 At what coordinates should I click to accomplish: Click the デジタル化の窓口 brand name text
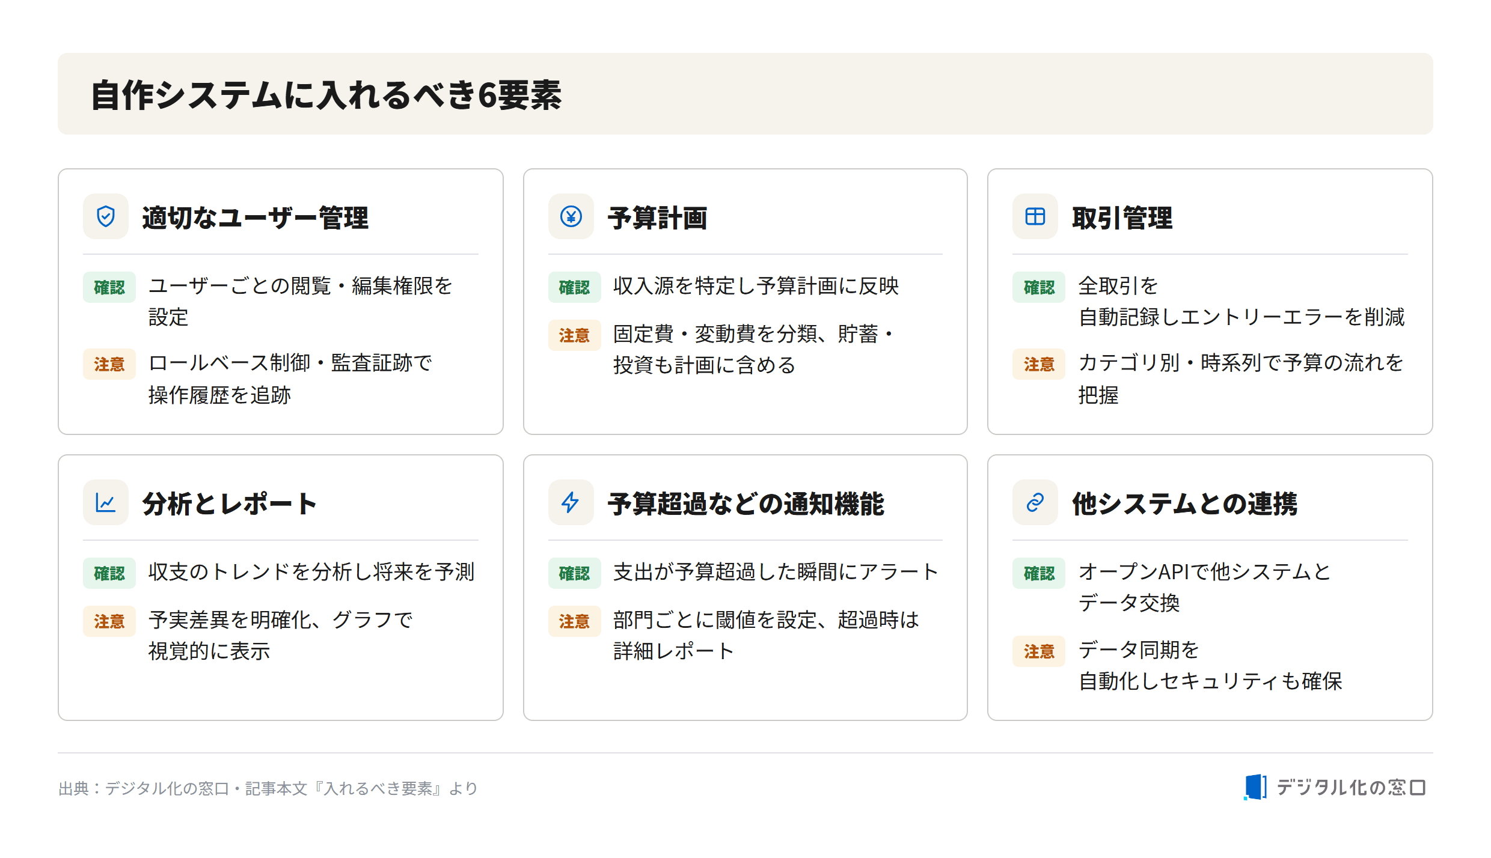[1351, 787]
